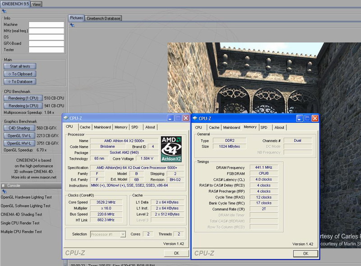Click the pin icon under the CINEBENCH 9.5 tab
The width and height of the screenshot is (361, 266).
pos(3,11)
